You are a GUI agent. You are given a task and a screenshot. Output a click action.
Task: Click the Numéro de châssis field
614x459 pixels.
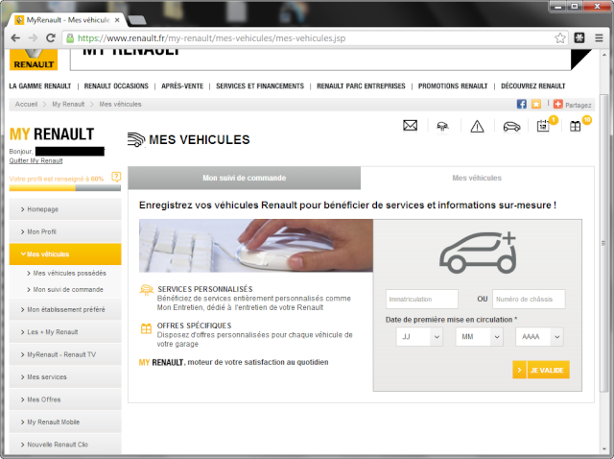coord(529,299)
